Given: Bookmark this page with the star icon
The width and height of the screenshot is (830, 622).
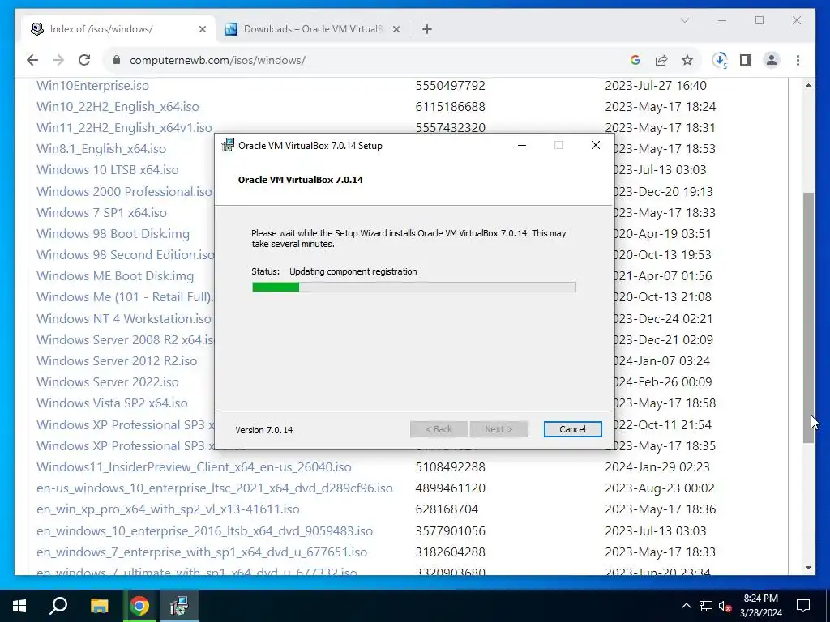Looking at the screenshot, I should 687,60.
